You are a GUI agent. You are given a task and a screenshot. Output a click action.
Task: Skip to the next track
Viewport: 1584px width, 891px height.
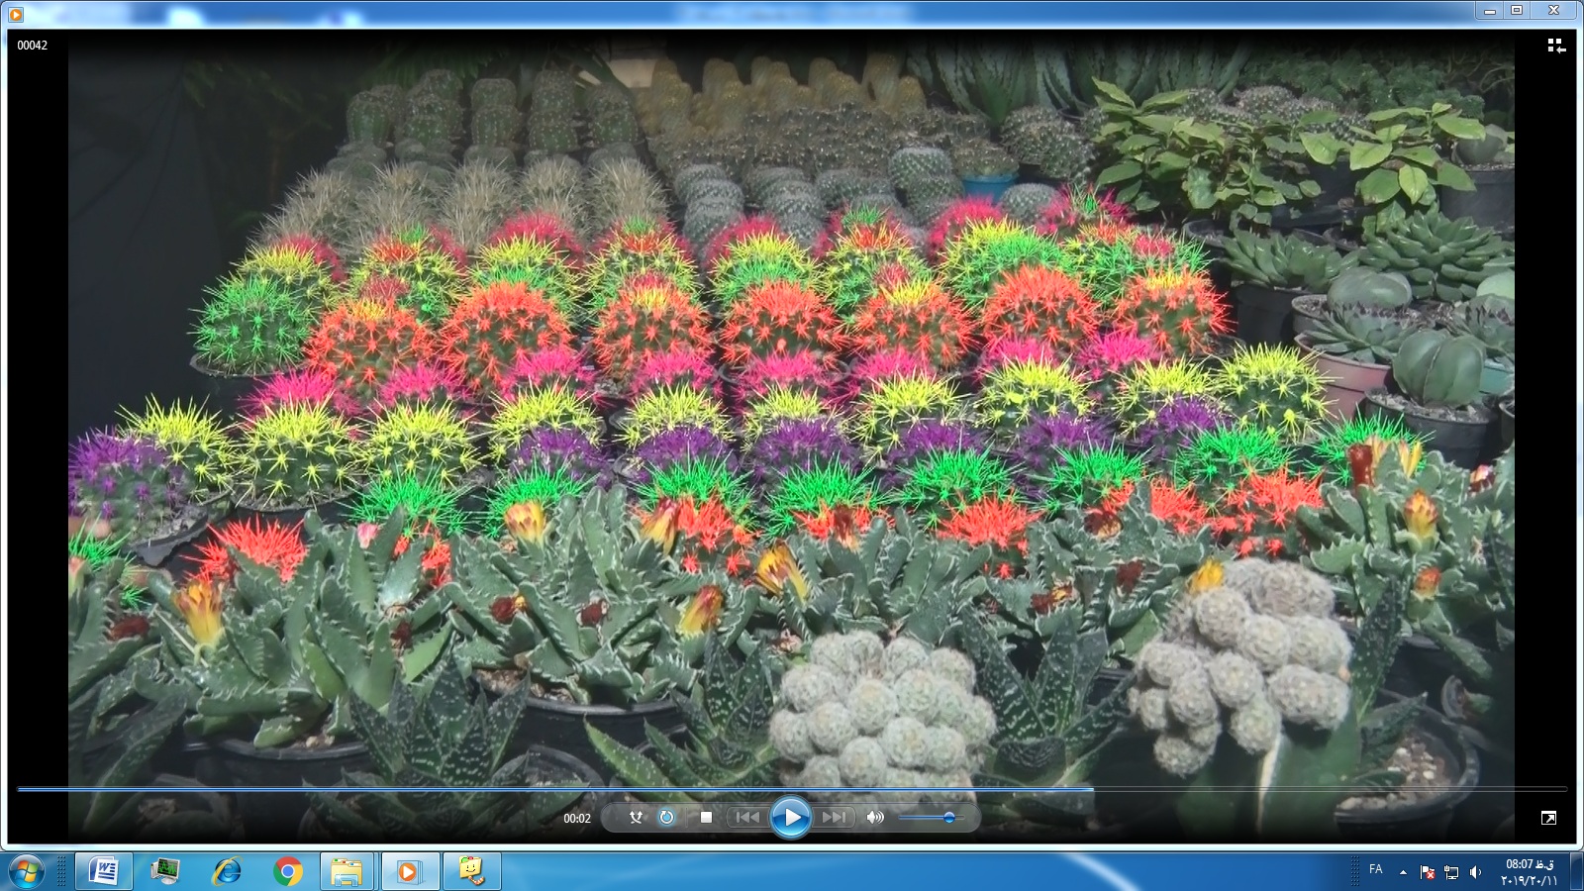tap(834, 817)
